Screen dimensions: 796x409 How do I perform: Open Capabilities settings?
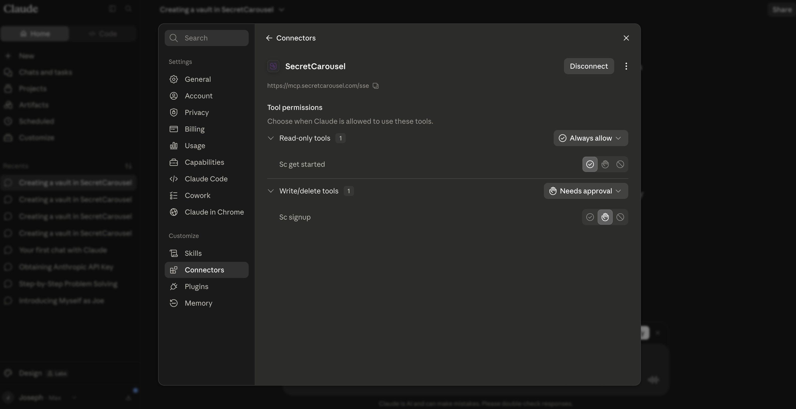coord(206,162)
